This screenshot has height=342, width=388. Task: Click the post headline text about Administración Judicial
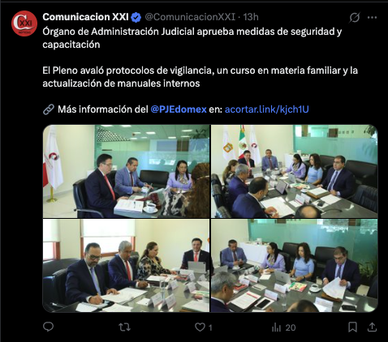[192, 38]
